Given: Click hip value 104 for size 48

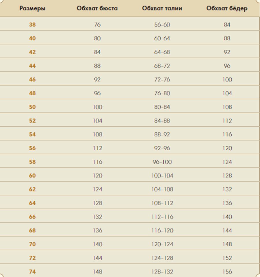Looking at the screenshot, I should 227,93.
